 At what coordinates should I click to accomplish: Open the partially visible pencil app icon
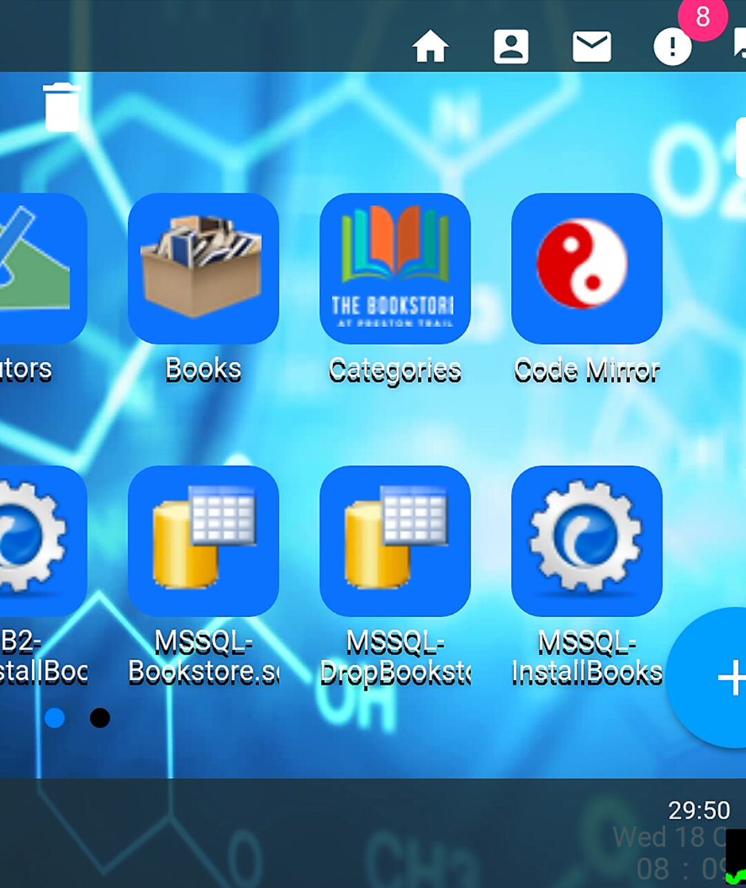(x=43, y=269)
